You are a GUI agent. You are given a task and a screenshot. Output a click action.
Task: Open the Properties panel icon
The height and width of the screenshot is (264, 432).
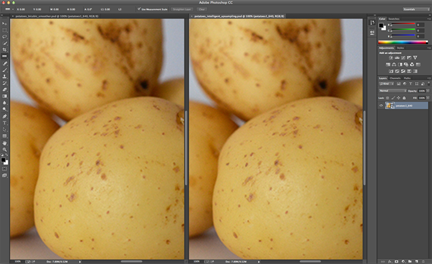(x=372, y=32)
